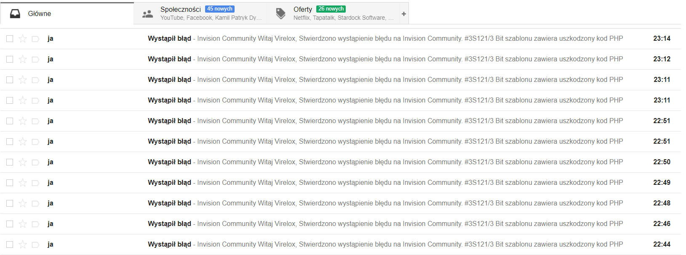686x255 pixels.
Task: Click the Społeczności people icon
Action: [x=147, y=14]
